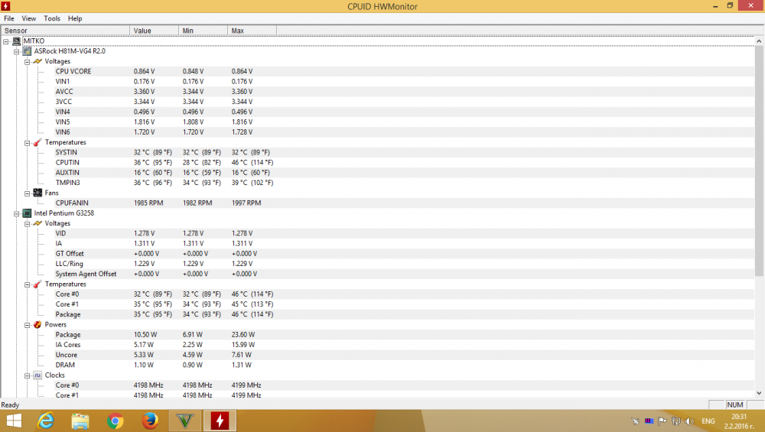The image size is (765, 432).
Task: Click the ENG language indicator
Action: [x=708, y=421]
